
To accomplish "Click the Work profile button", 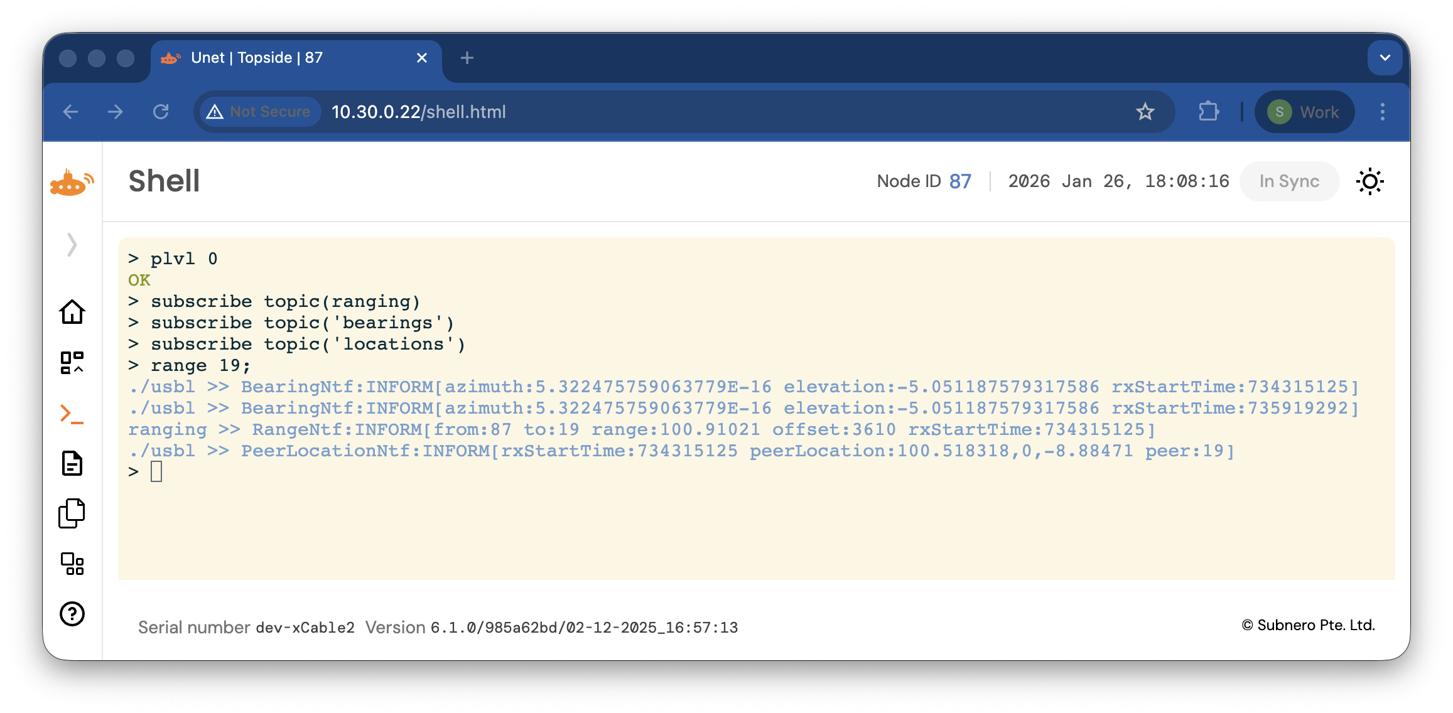I will click(x=1304, y=112).
